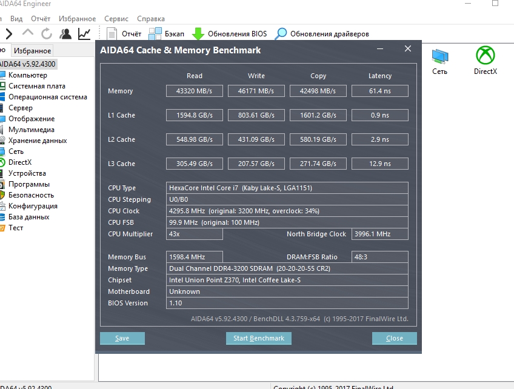Viewport: 514px width, 389px height.
Task: Open the Сеть icon in right pane
Action: point(440,61)
